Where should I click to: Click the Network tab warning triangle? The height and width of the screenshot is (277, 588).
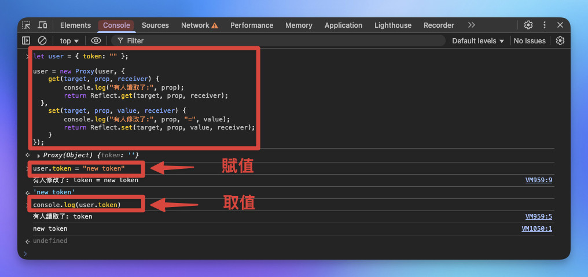215,25
